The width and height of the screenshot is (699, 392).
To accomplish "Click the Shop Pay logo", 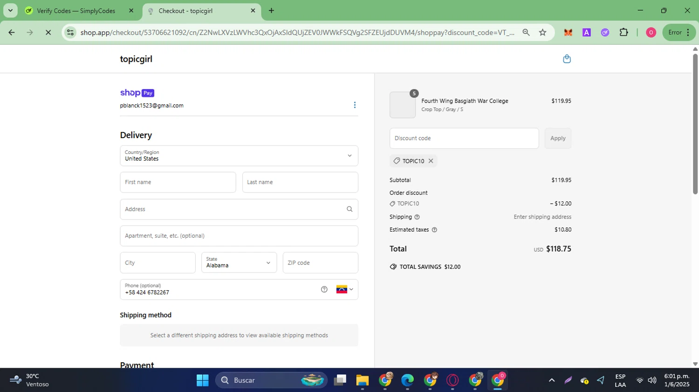I will pos(137,93).
